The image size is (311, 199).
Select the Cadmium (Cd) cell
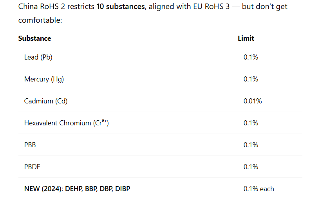point(46,101)
